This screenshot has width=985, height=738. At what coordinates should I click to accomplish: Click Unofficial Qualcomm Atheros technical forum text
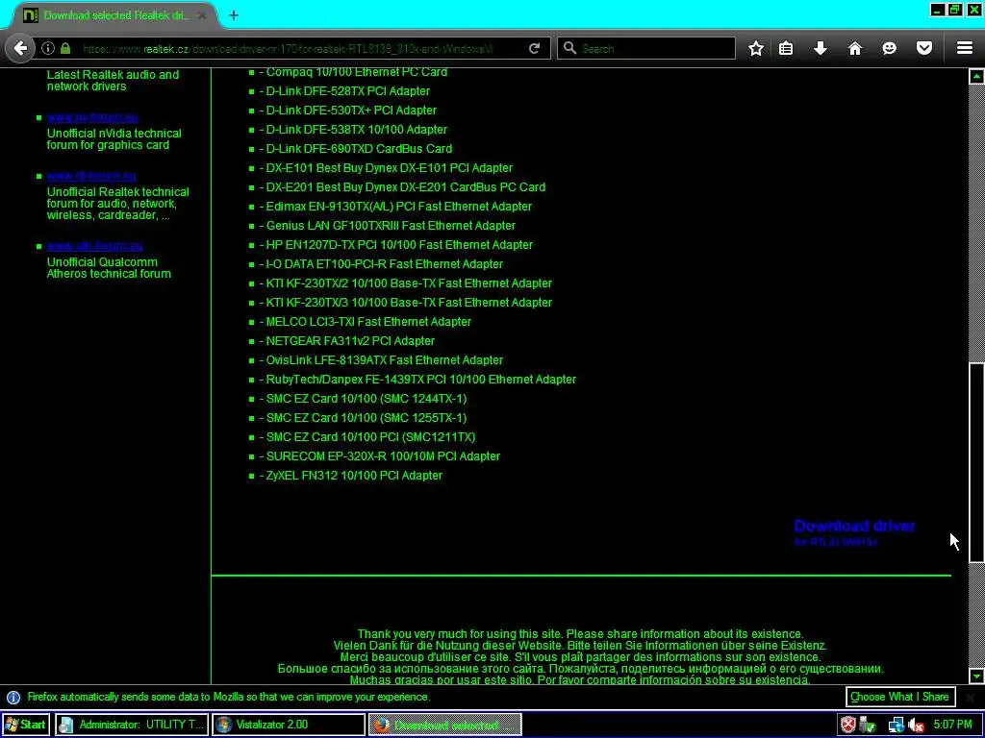pos(109,268)
